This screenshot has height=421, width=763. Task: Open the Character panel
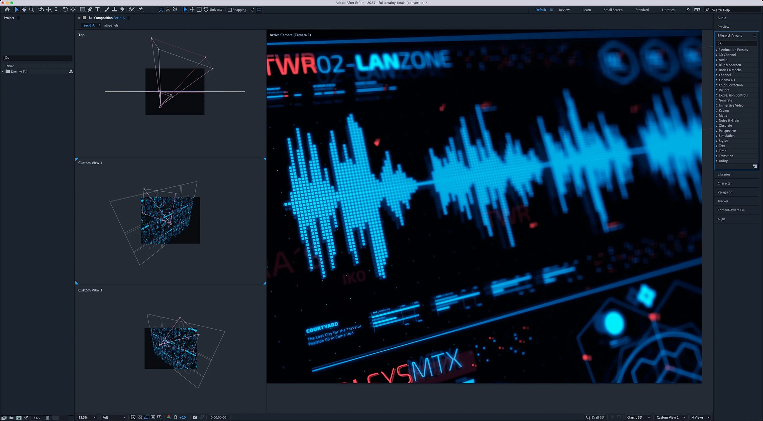(725, 183)
